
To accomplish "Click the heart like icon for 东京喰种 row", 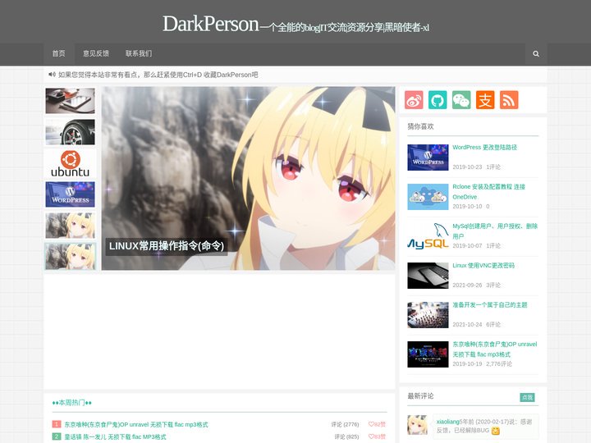I will click(371, 424).
